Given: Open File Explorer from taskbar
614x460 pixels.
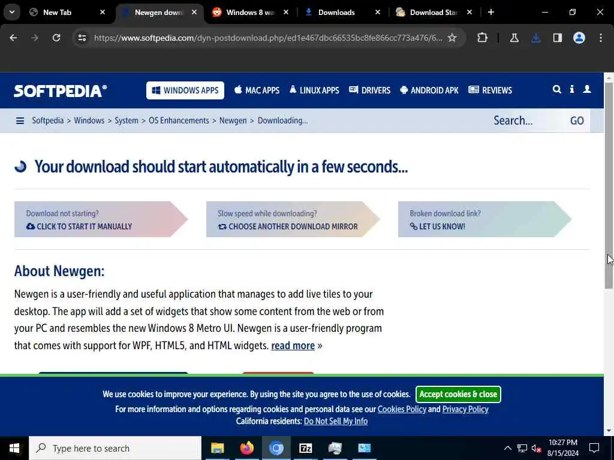Looking at the screenshot, I should [217, 448].
